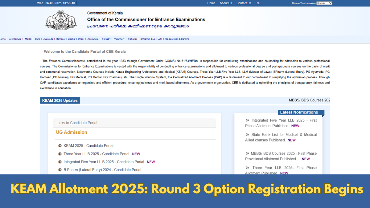Click the UG Admission heading
Screen dimensions: 370x208
pyautogui.click(x=72, y=132)
